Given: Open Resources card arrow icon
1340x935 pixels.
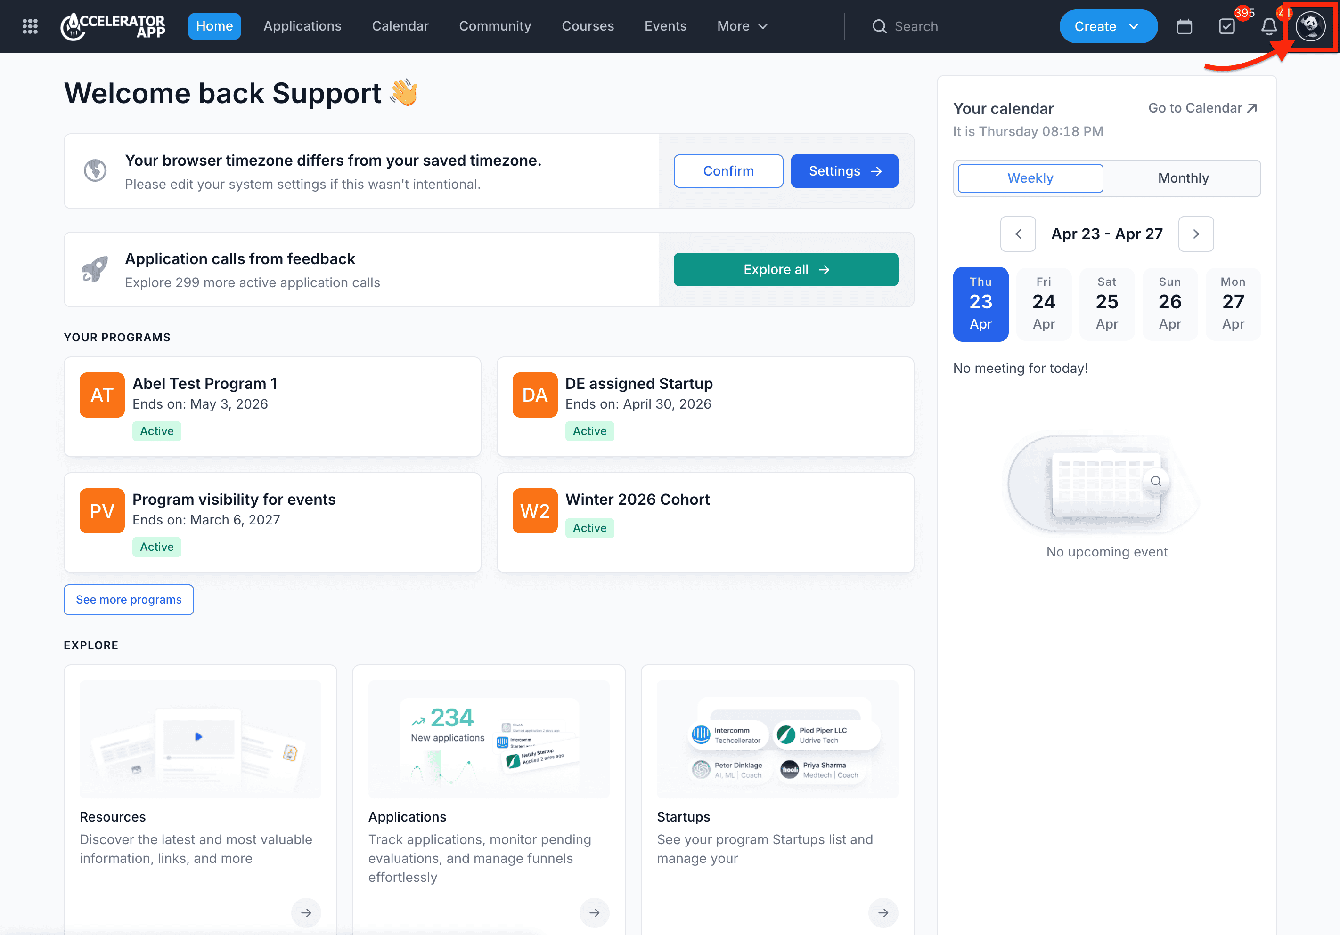Looking at the screenshot, I should pyautogui.click(x=306, y=912).
